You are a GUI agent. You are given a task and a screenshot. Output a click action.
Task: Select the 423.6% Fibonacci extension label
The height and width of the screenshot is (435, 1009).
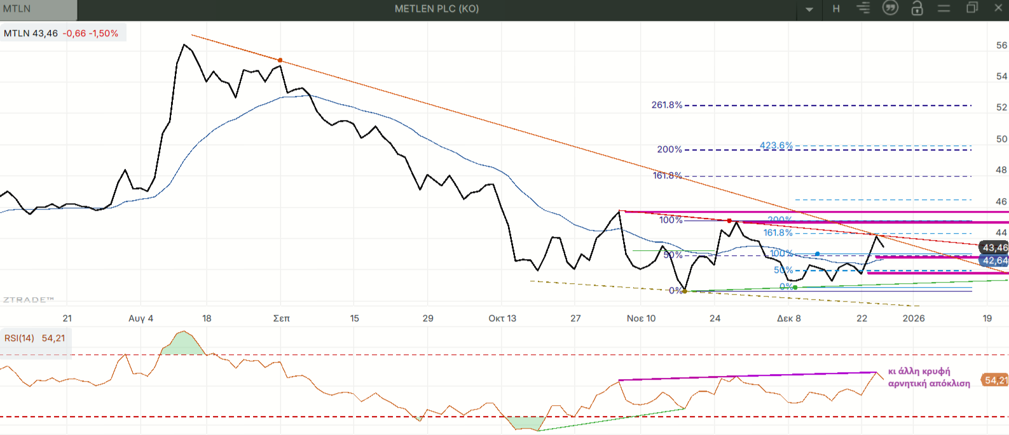[x=776, y=145]
